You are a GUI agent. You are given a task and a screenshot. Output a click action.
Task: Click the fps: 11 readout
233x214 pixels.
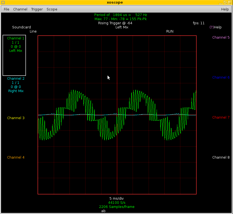click(199, 23)
